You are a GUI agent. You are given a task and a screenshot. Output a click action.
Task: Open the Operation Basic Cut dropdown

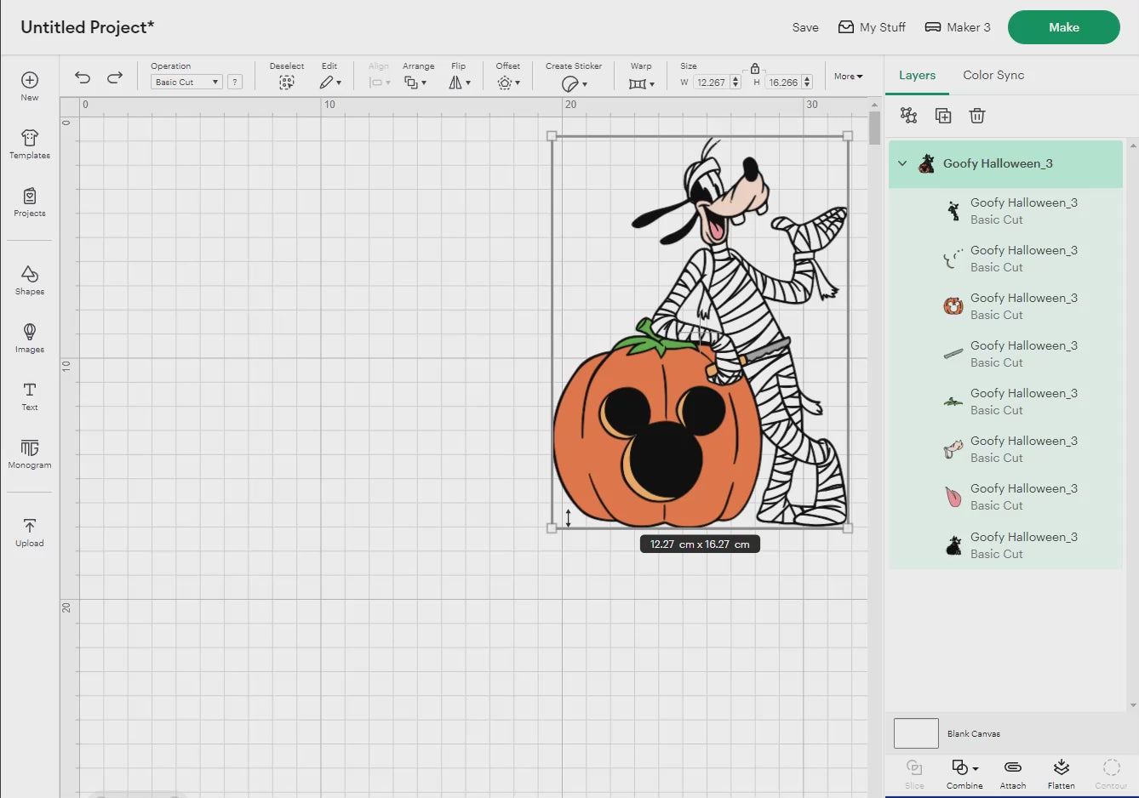point(186,83)
